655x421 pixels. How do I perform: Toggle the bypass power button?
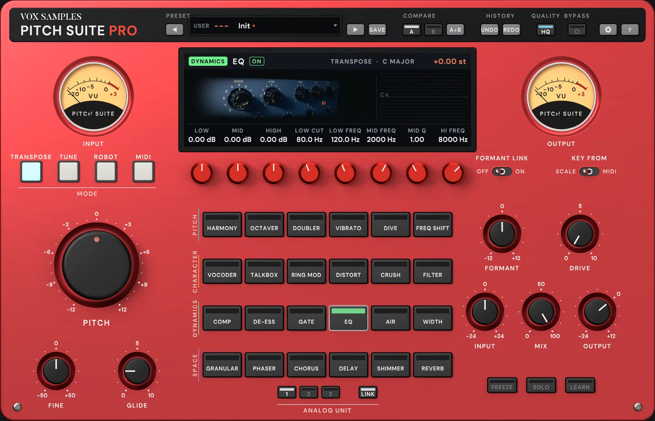click(x=577, y=30)
